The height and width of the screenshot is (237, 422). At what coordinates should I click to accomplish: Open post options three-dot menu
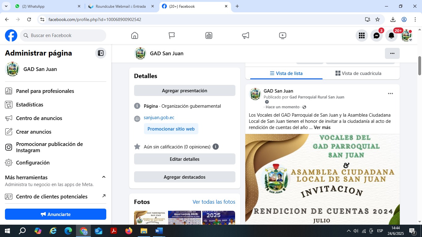pyautogui.click(x=390, y=94)
